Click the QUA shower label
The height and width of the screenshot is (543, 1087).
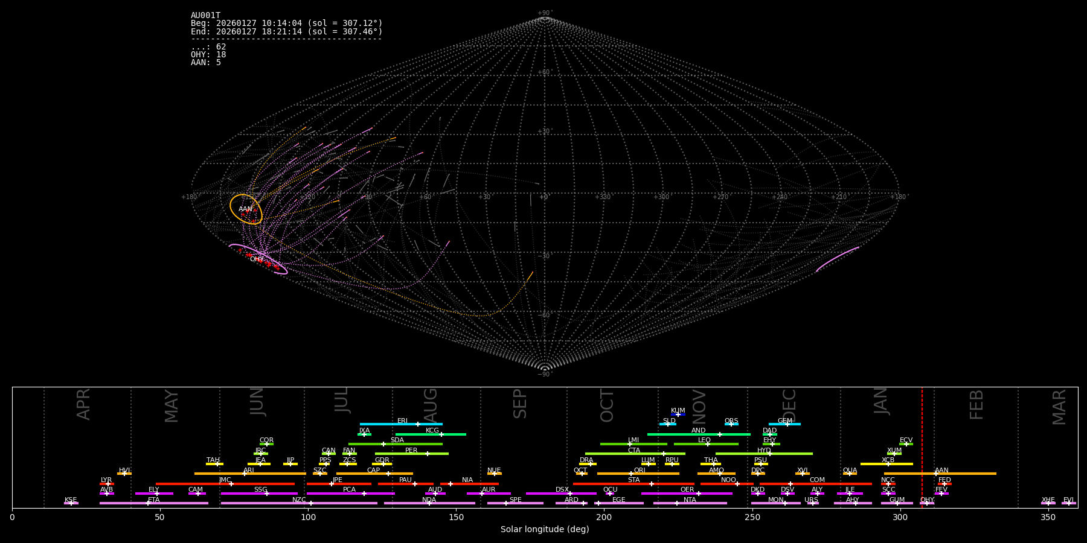850,471
